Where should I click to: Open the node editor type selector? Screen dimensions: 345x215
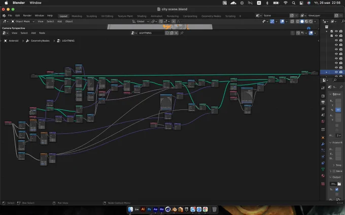[x=6, y=33]
